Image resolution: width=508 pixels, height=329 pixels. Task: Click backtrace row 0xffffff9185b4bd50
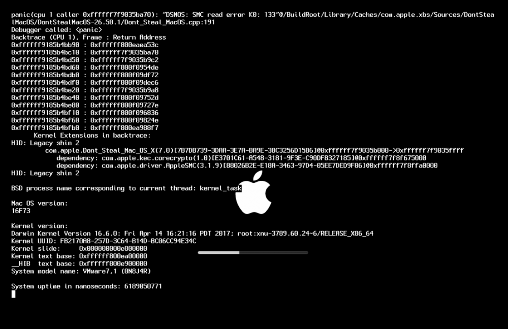tap(85, 60)
